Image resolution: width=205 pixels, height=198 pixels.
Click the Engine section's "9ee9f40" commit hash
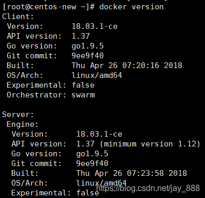click(x=92, y=163)
